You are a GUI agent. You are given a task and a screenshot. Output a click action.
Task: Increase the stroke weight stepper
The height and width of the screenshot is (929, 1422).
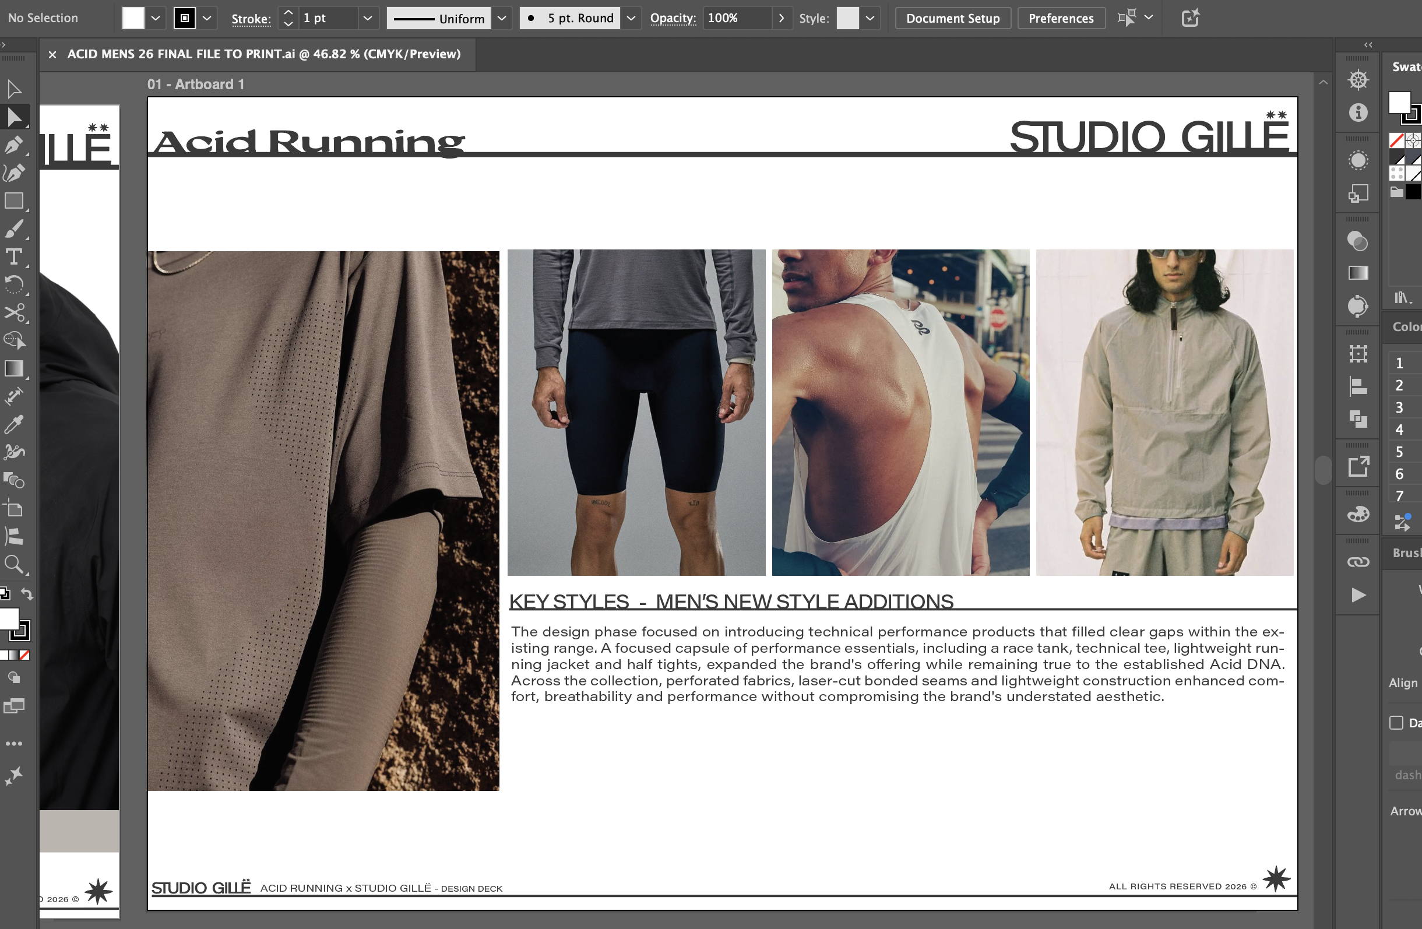(288, 13)
